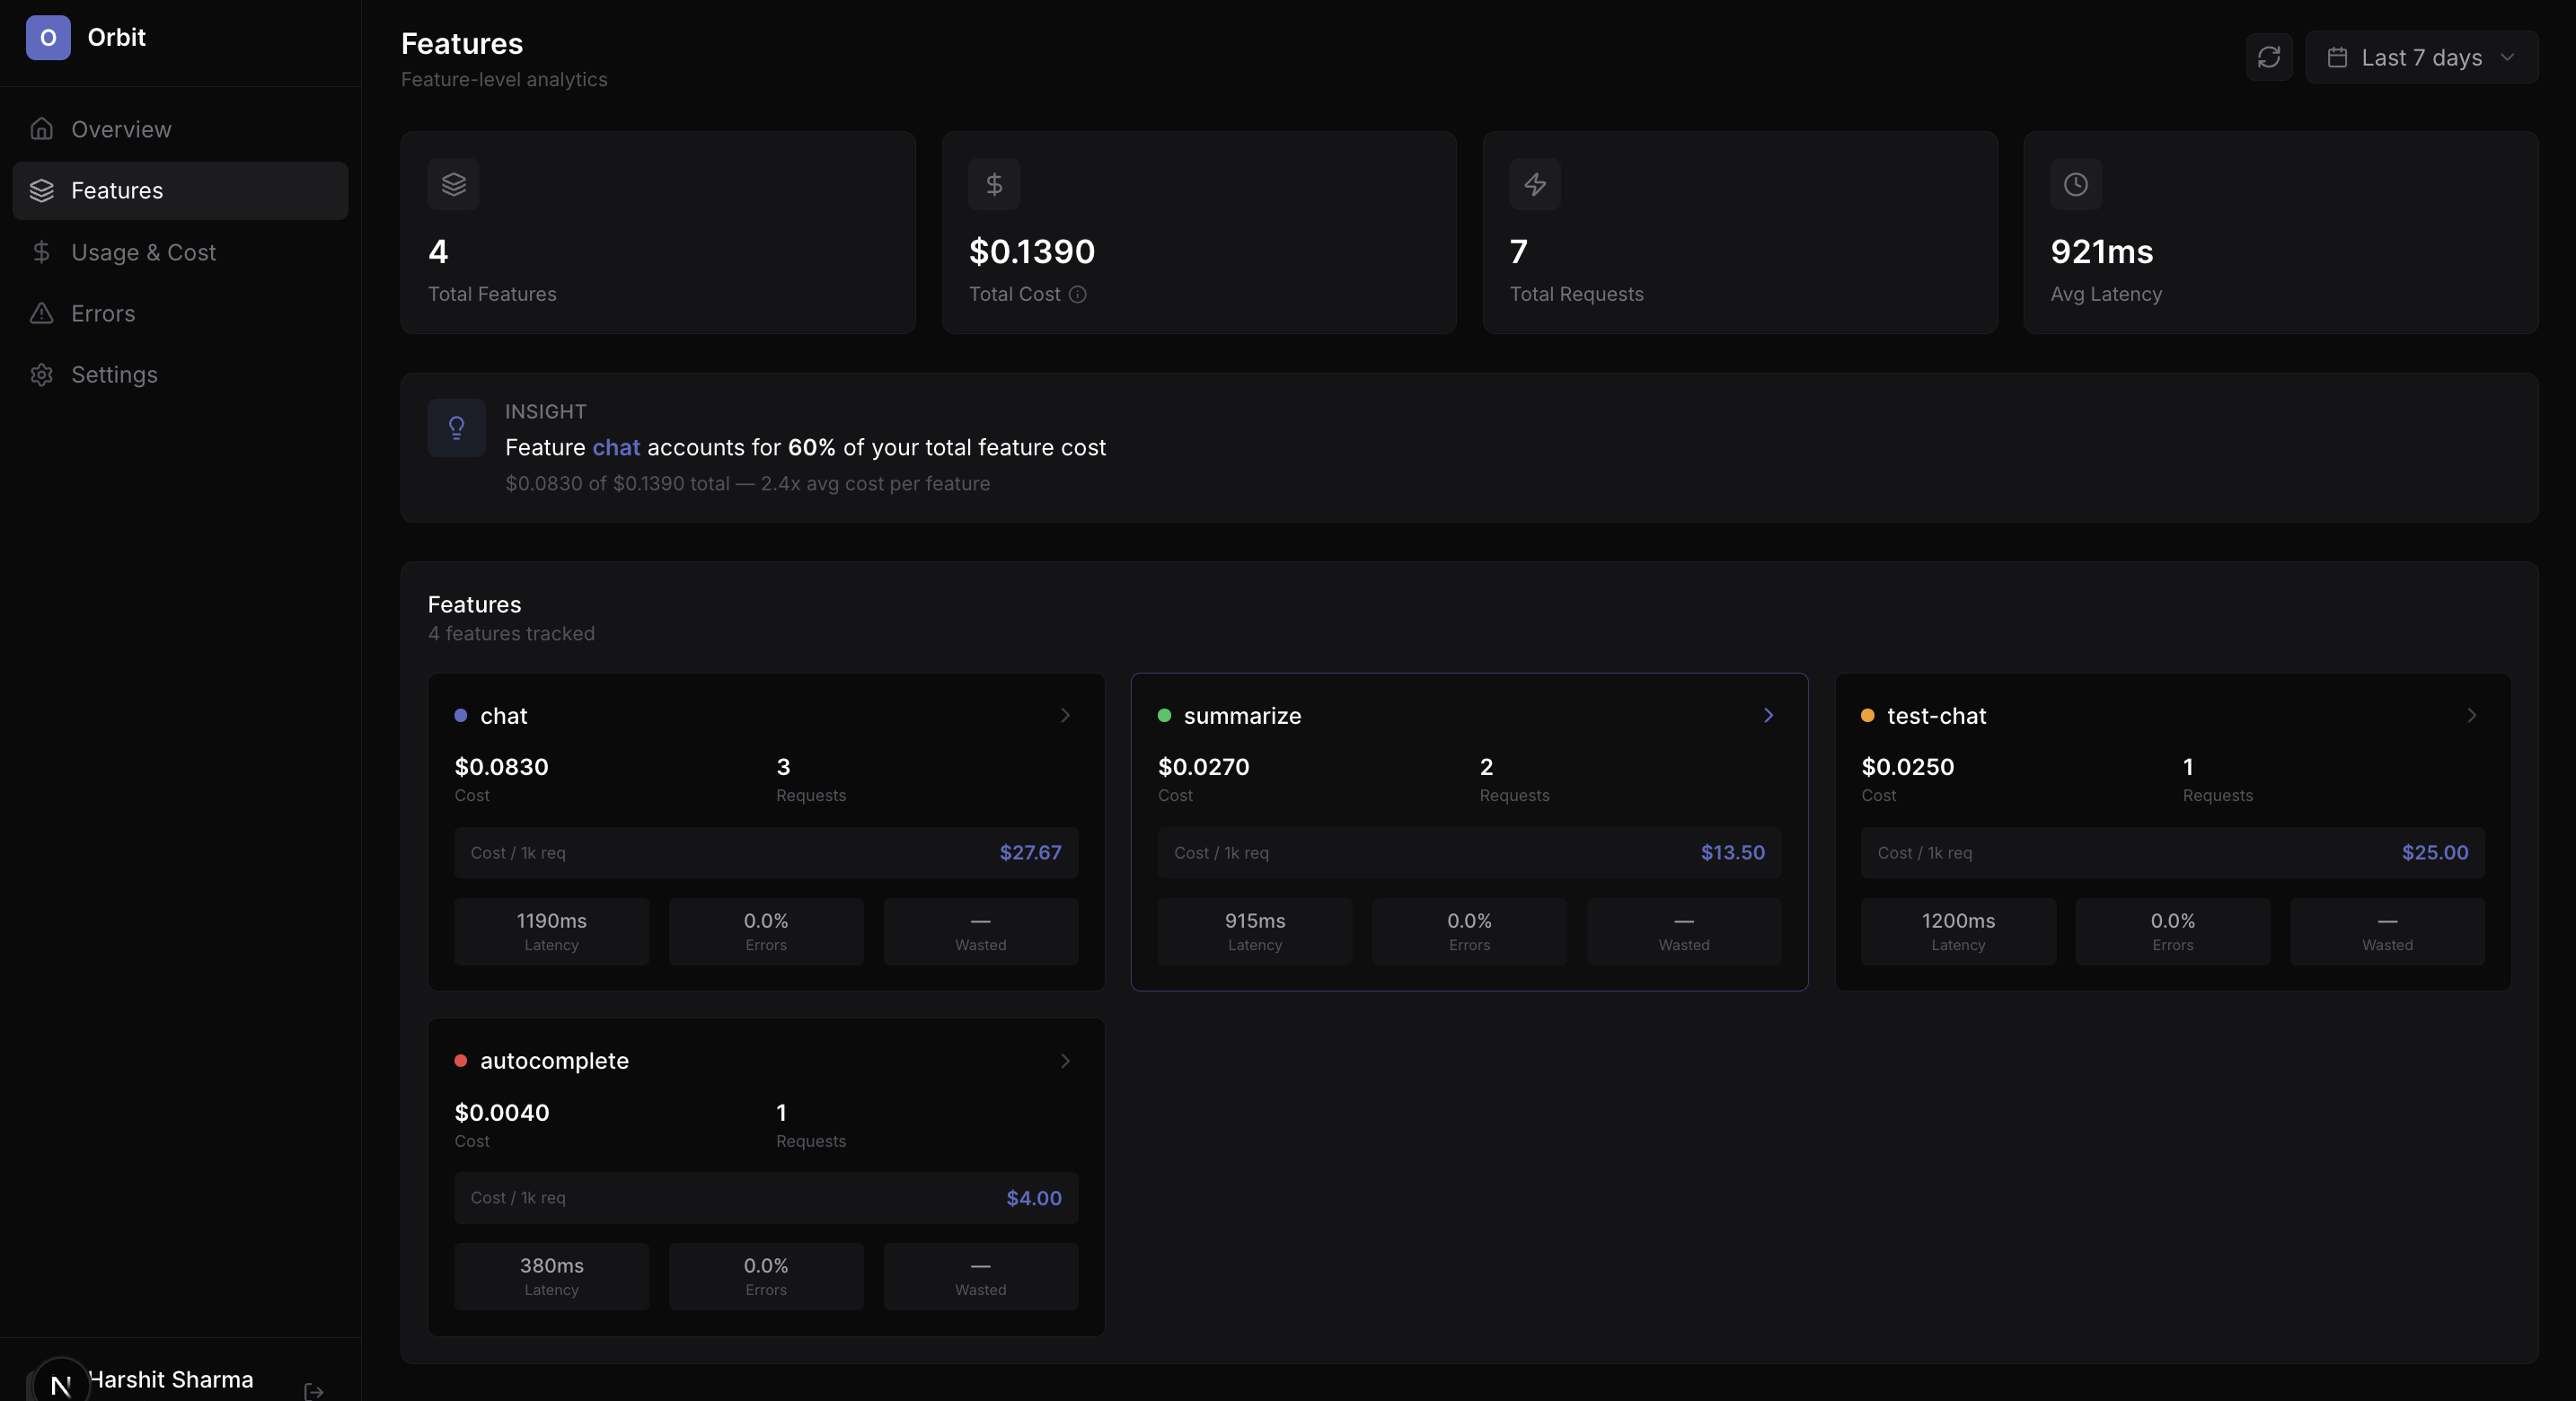Click the lightning icon on Total Requests card

(x=1535, y=183)
